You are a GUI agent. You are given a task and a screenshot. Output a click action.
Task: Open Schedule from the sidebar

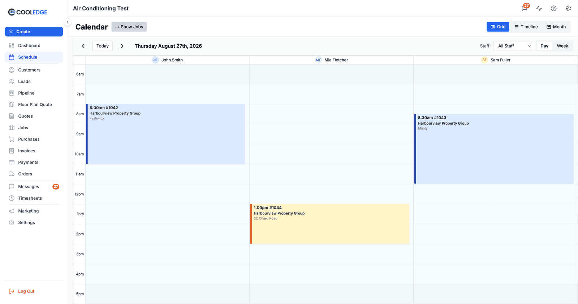click(x=34, y=57)
